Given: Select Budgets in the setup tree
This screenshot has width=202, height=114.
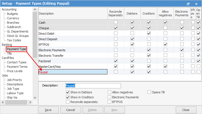Looking at the screenshot, I should 12,14.
